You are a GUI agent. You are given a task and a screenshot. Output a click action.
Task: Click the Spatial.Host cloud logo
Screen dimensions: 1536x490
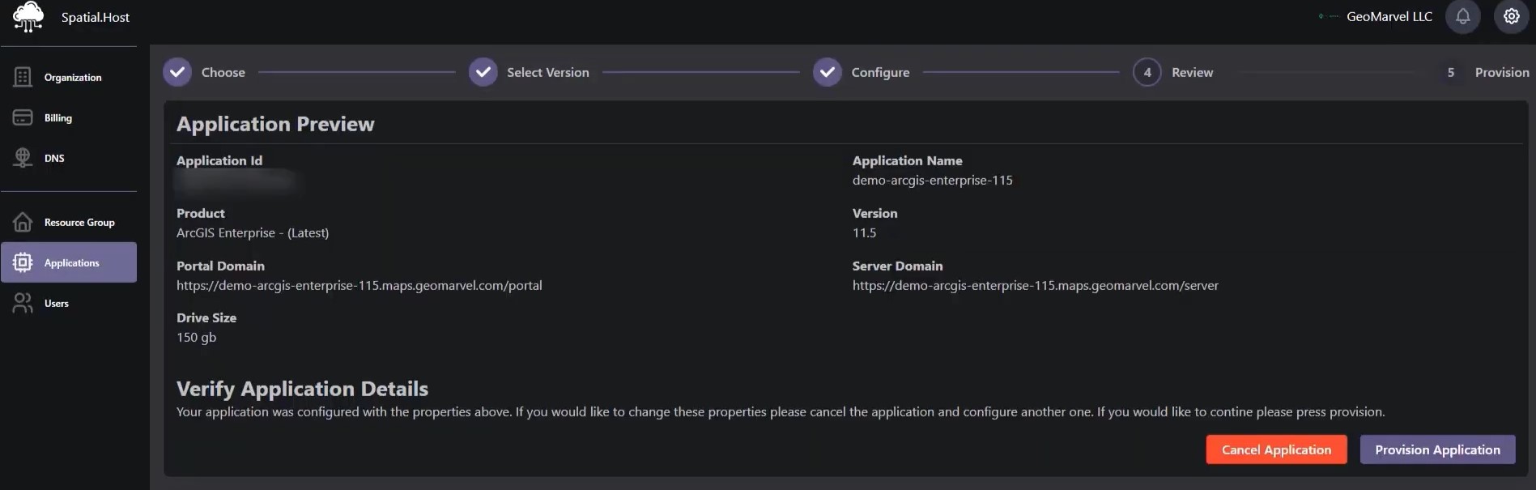[x=28, y=16]
